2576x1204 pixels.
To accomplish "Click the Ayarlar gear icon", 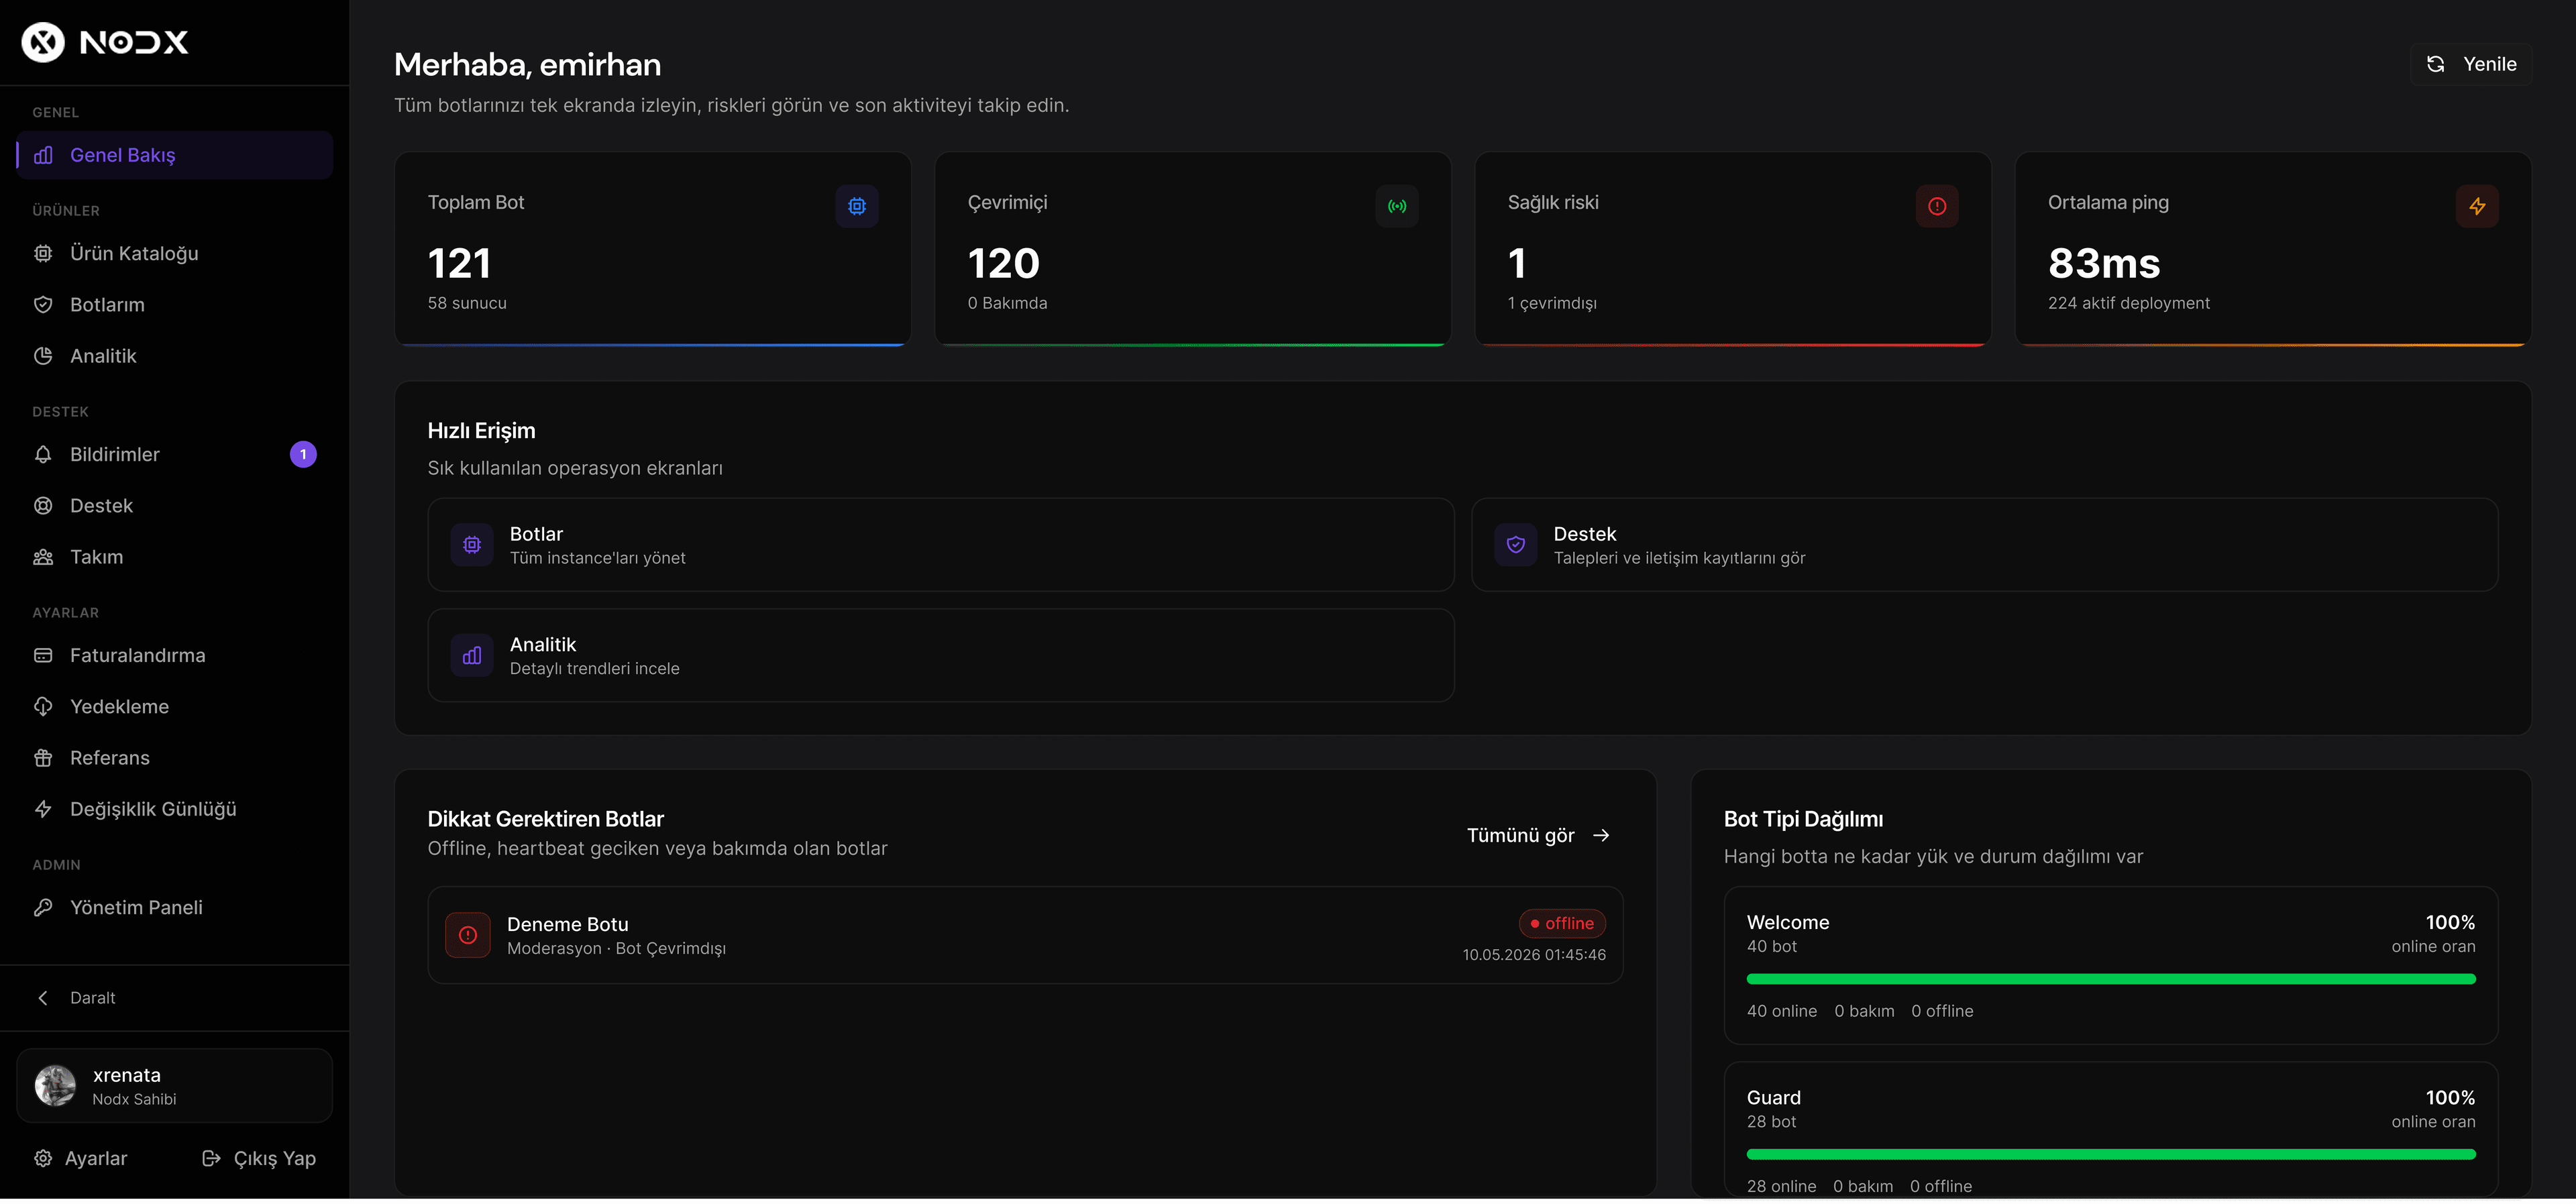I will coord(43,1159).
